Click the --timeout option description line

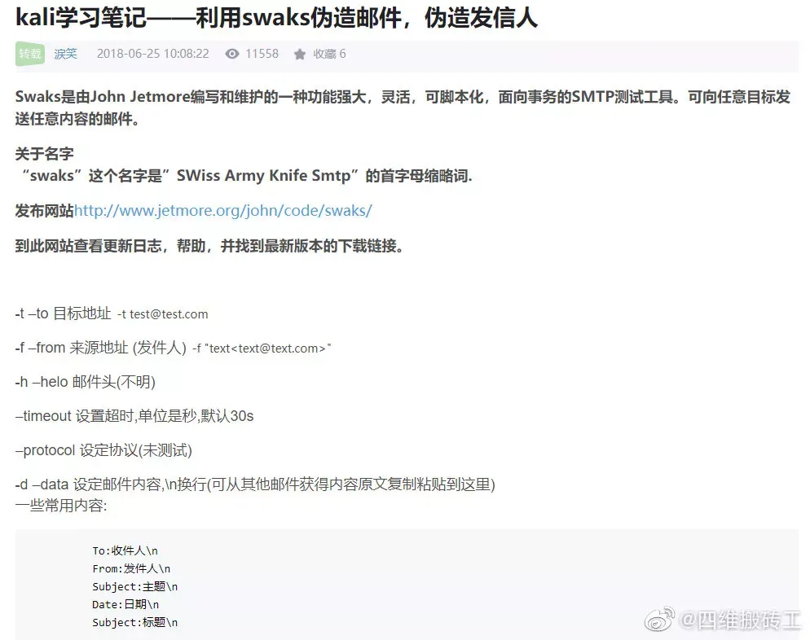click(x=134, y=416)
